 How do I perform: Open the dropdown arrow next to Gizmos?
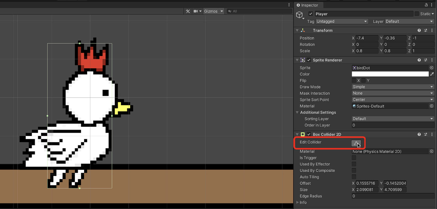coord(222,11)
